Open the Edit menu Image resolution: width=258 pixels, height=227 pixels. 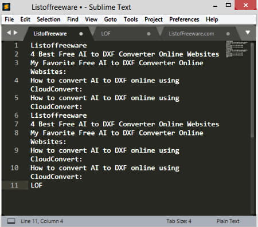[x=25, y=19]
